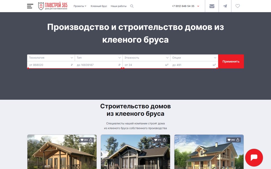271x169 pixels.
Task: Click heading Строительство домов из клееного бруса
Action: click(135, 110)
